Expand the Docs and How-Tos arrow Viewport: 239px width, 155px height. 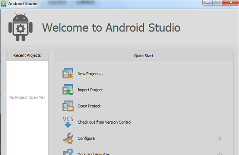point(220,154)
